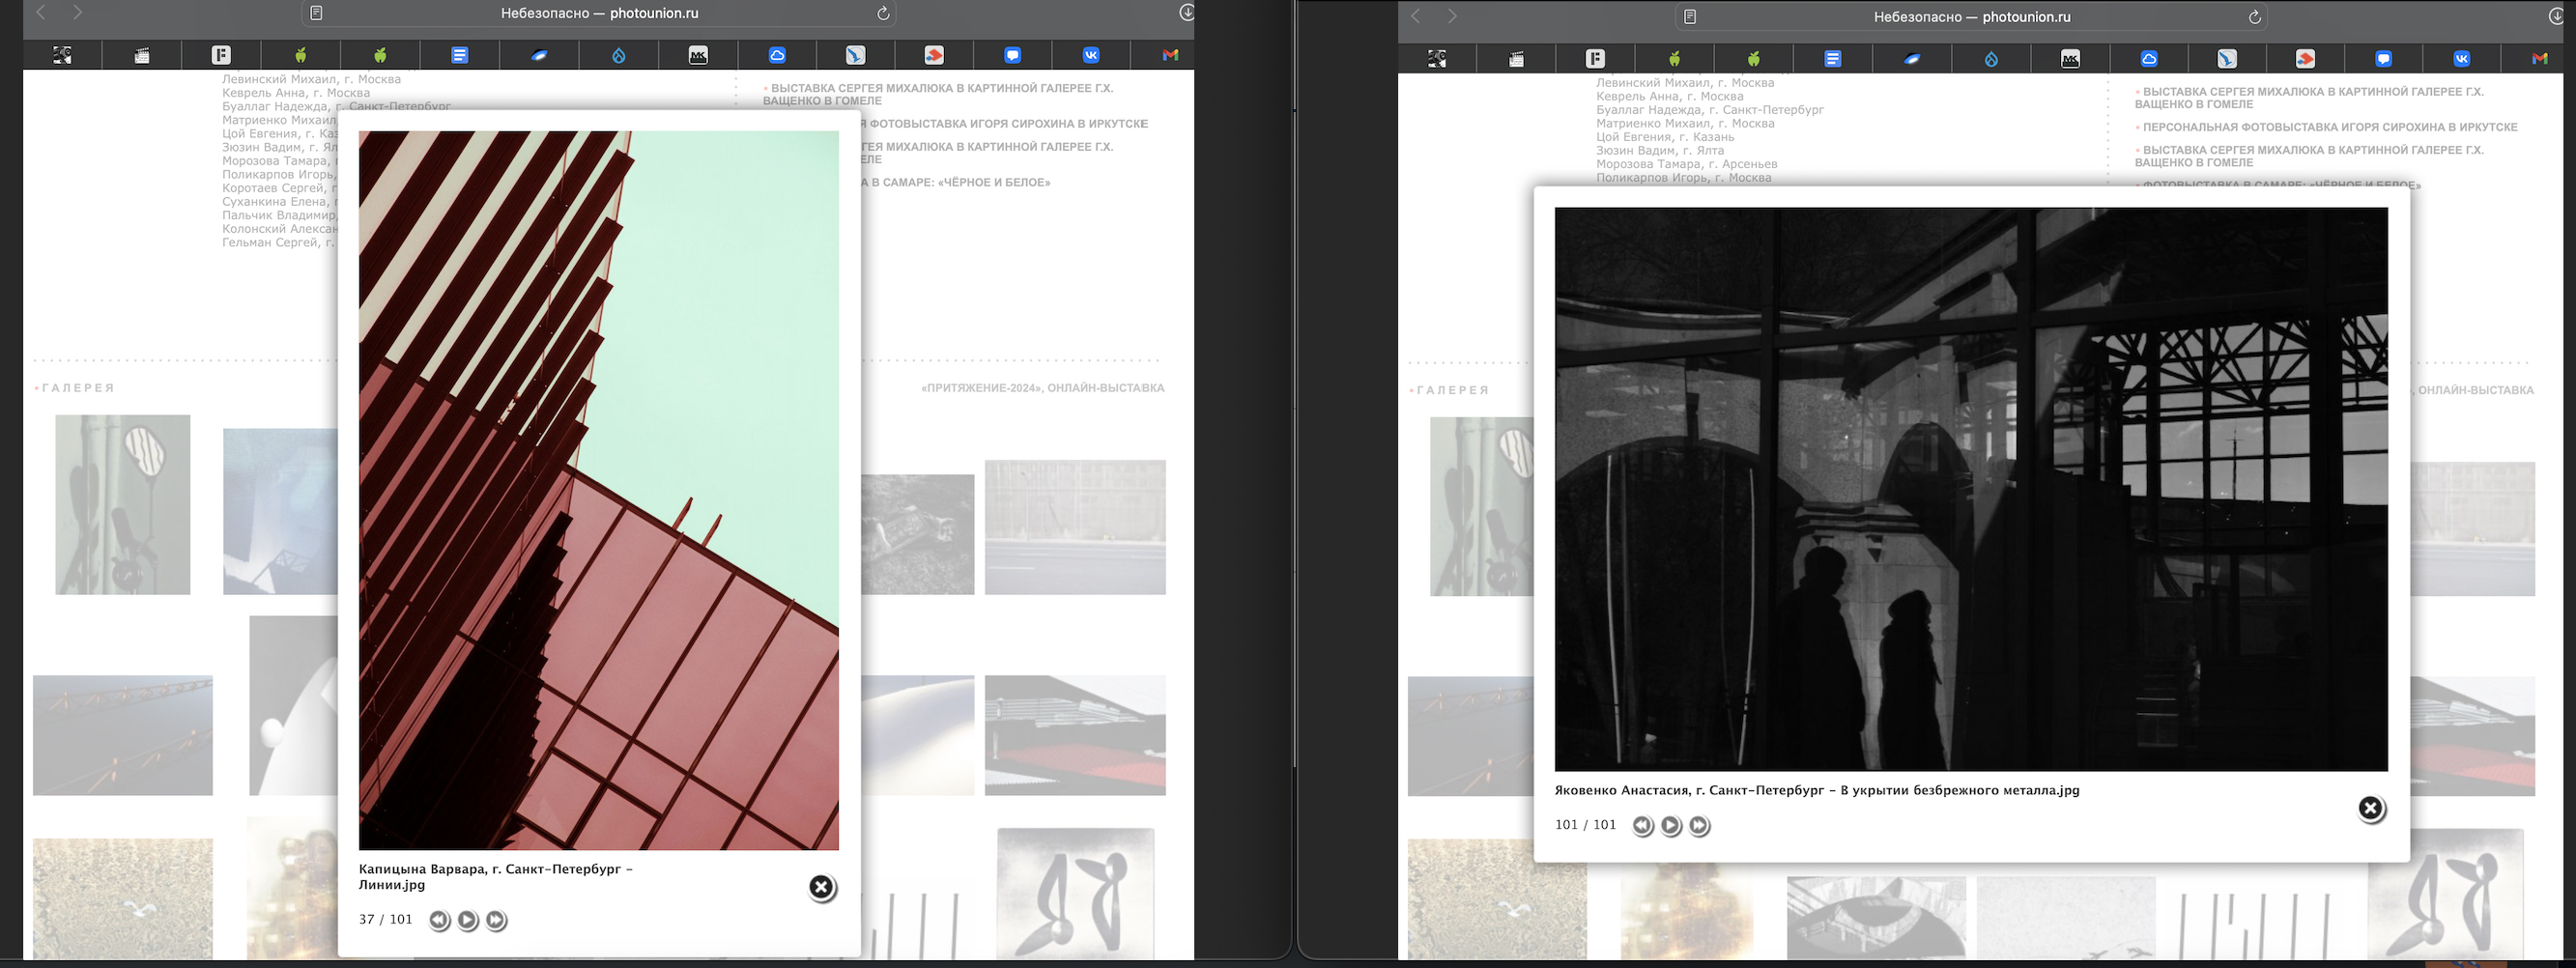Open the MK favorite in the left window
The height and width of the screenshot is (968, 2576).
(x=698, y=55)
